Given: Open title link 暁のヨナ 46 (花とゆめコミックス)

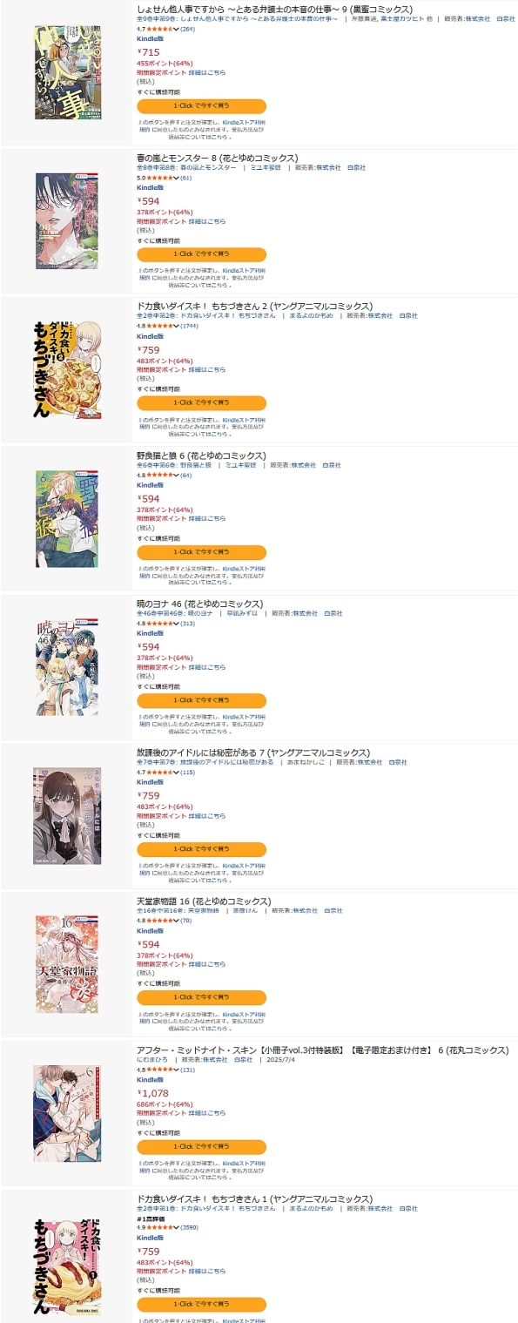Looking at the screenshot, I should point(199,604).
